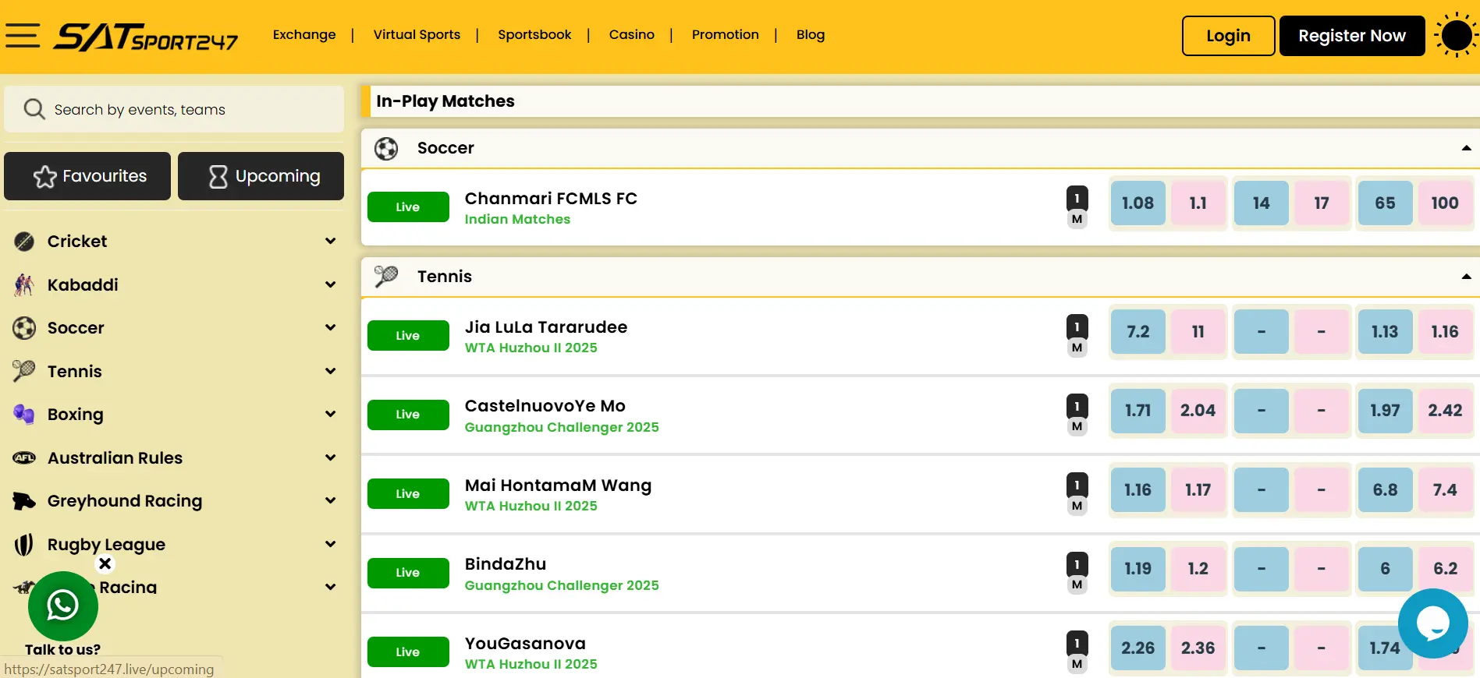This screenshot has width=1480, height=678.
Task: Open the Mai HontamaM Wang match
Action: click(x=558, y=486)
